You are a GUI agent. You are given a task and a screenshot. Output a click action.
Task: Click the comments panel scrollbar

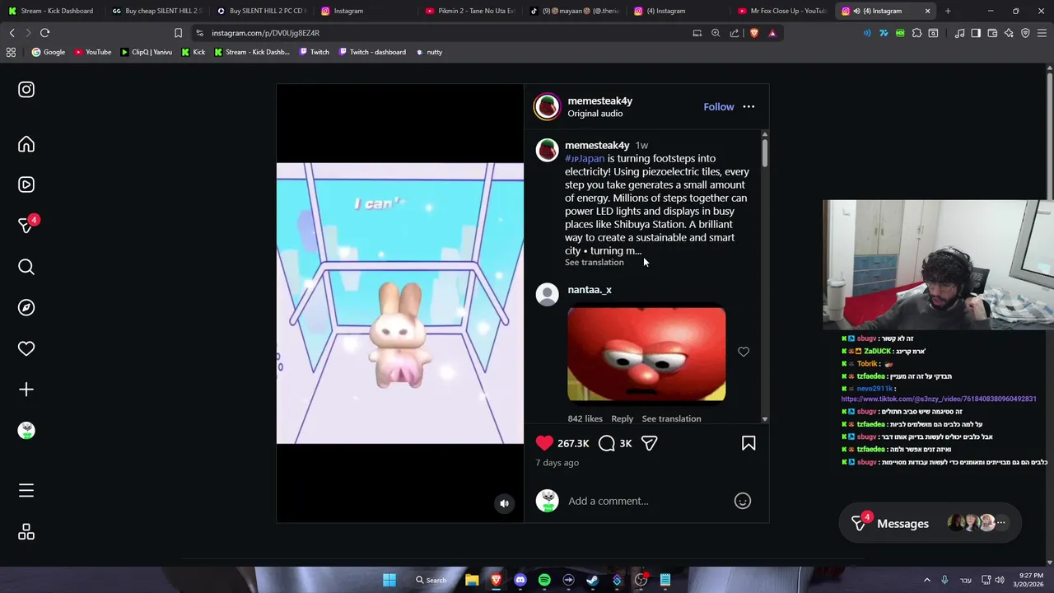(764, 153)
